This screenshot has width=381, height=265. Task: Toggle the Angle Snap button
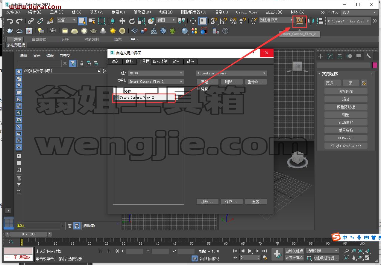click(x=223, y=21)
